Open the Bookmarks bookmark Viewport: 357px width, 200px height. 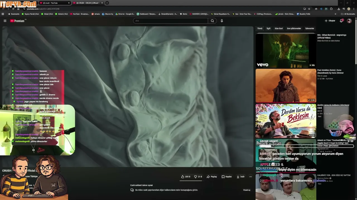14,14
